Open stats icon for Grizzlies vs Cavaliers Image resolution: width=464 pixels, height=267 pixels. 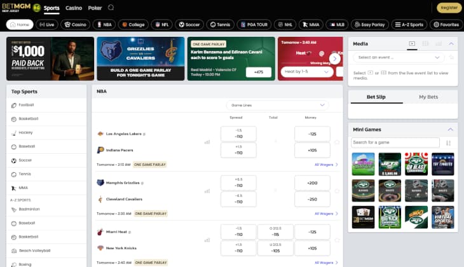click(x=207, y=191)
